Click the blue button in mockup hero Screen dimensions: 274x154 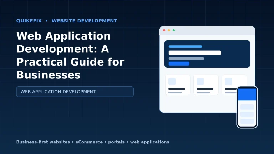179,63
